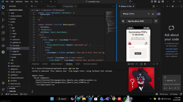Reload the device preview page
Screen dimensions: 183x102
pyautogui.click(x=156, y=21)
